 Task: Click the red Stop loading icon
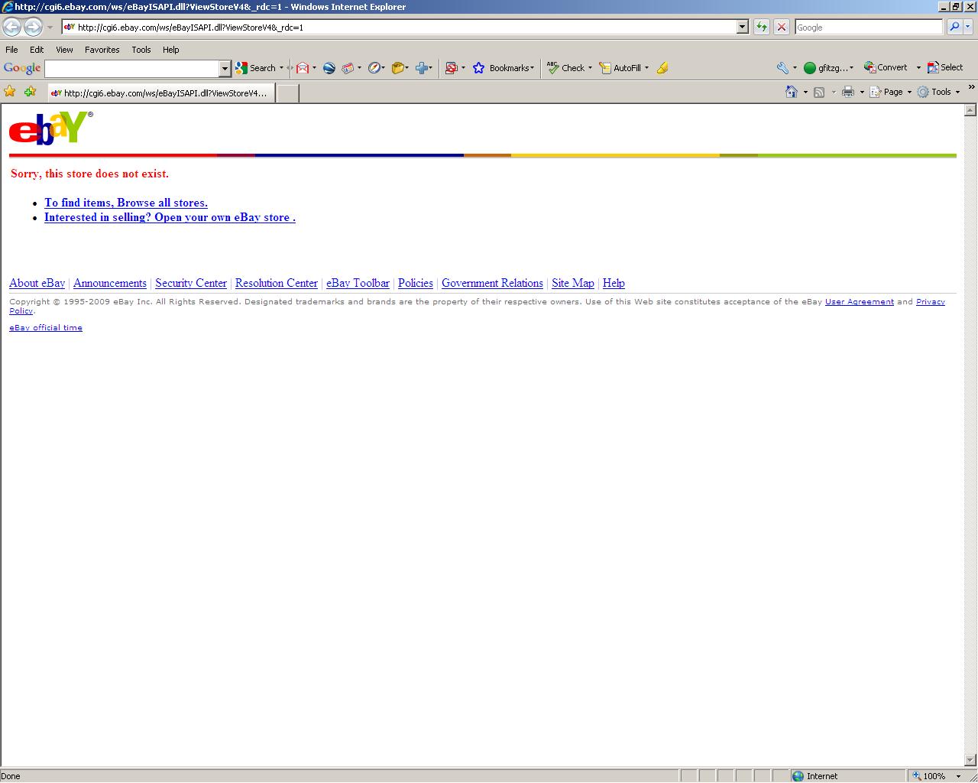pos(781,27)
